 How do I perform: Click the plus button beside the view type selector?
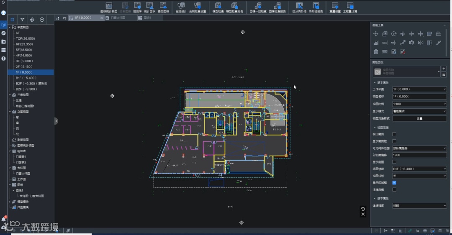click(444, 69)
